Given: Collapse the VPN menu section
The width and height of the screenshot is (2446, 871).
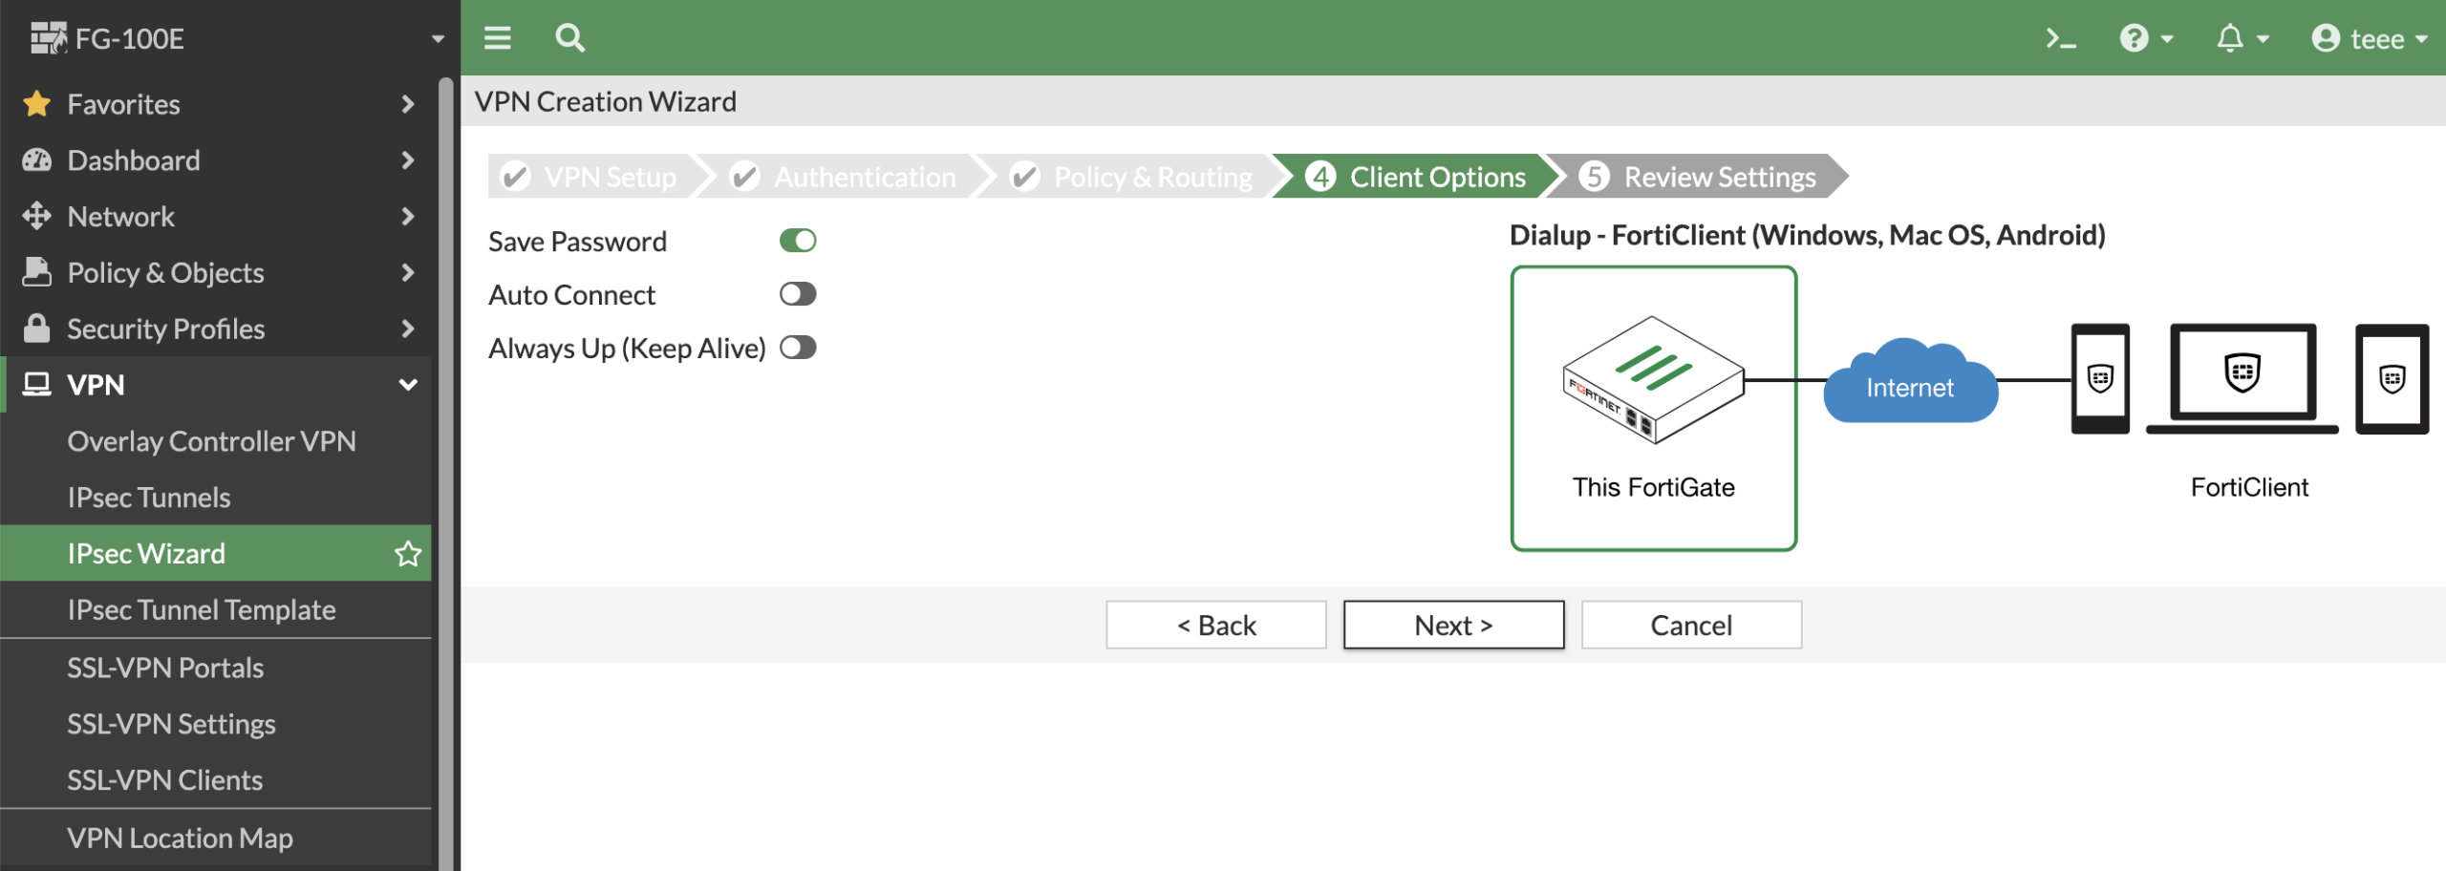Looking at the screenshot, I should pyautogui.click(x=408, y=385).
